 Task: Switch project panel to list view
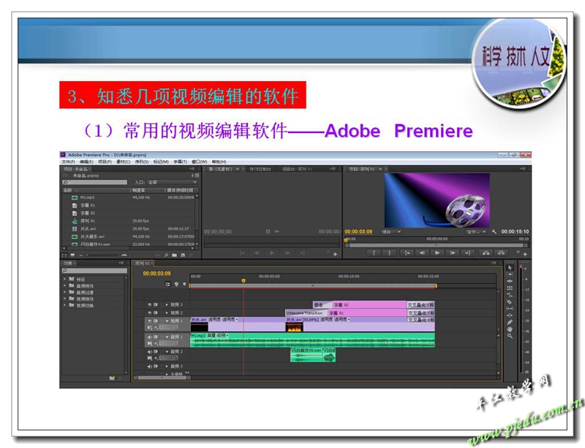click(x=64, y=255)
